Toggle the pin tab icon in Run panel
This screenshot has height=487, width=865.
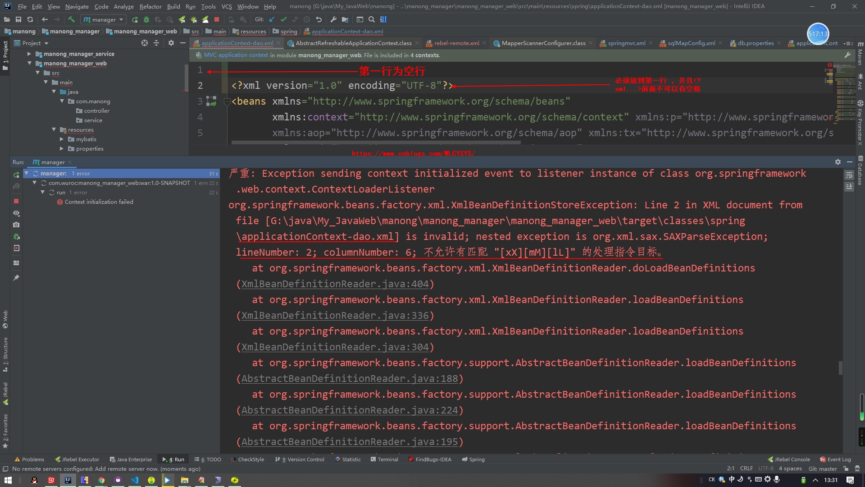[x=16, y=278]
